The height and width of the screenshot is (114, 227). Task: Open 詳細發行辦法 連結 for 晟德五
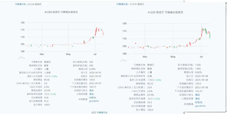(197, 95)
